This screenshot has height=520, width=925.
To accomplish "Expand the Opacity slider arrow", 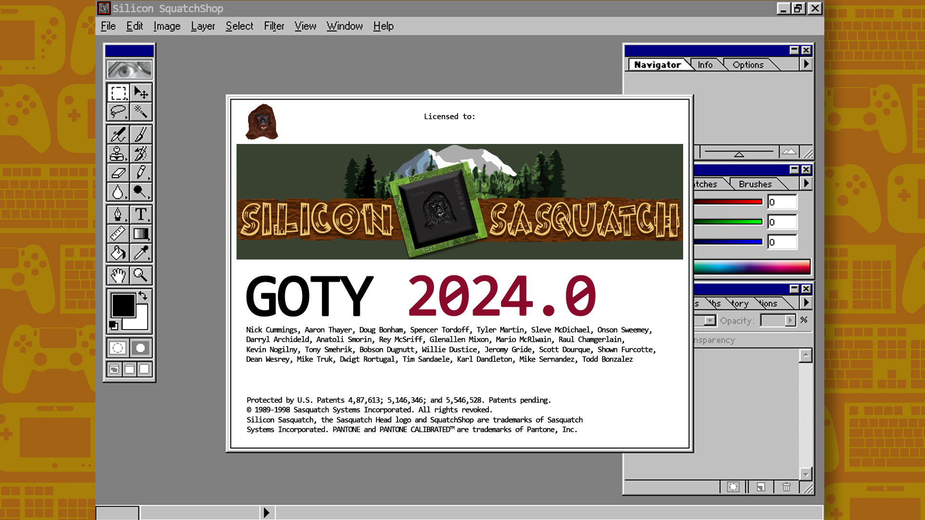I will [790, 320].
